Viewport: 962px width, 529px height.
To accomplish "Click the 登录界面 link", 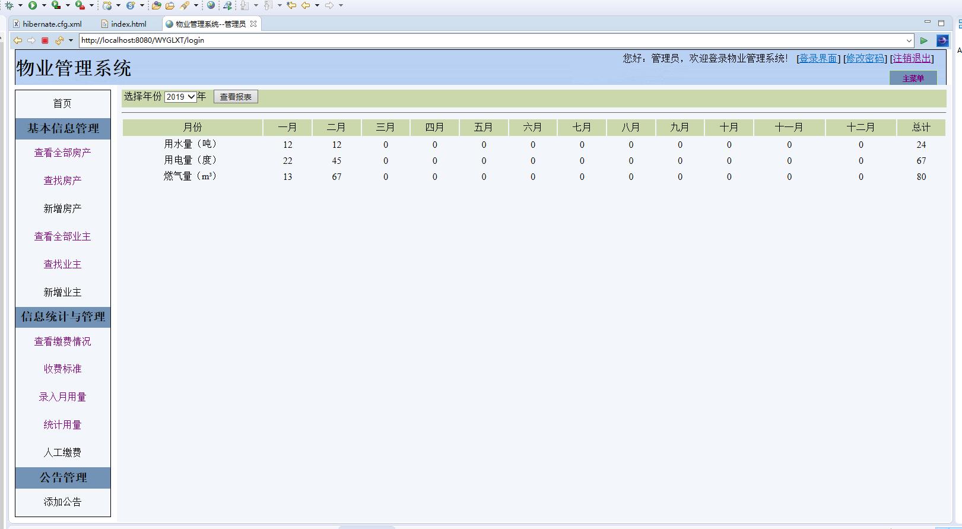I will click(818, 58).
